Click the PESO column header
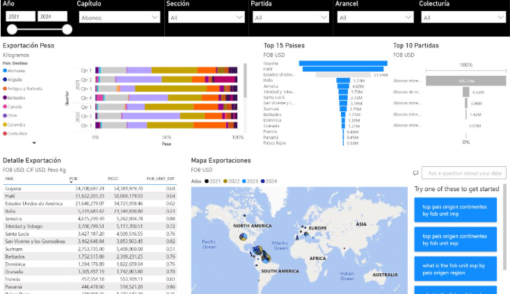The width and height of the screenshot is (510, 294). click(x=113, y=179)
